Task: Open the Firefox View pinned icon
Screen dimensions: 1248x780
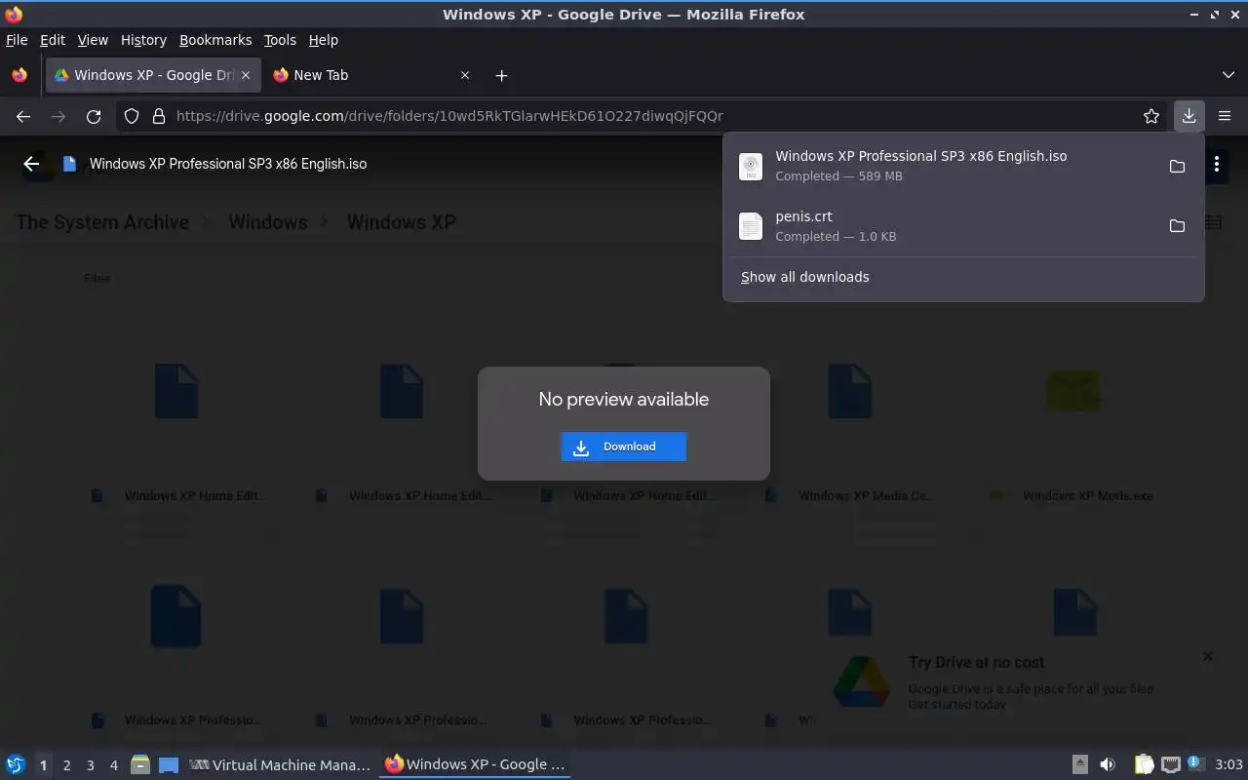Action: click(x=19, y=75)
